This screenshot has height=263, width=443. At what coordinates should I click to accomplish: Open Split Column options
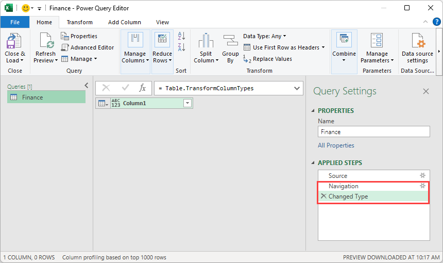point(206,48)
